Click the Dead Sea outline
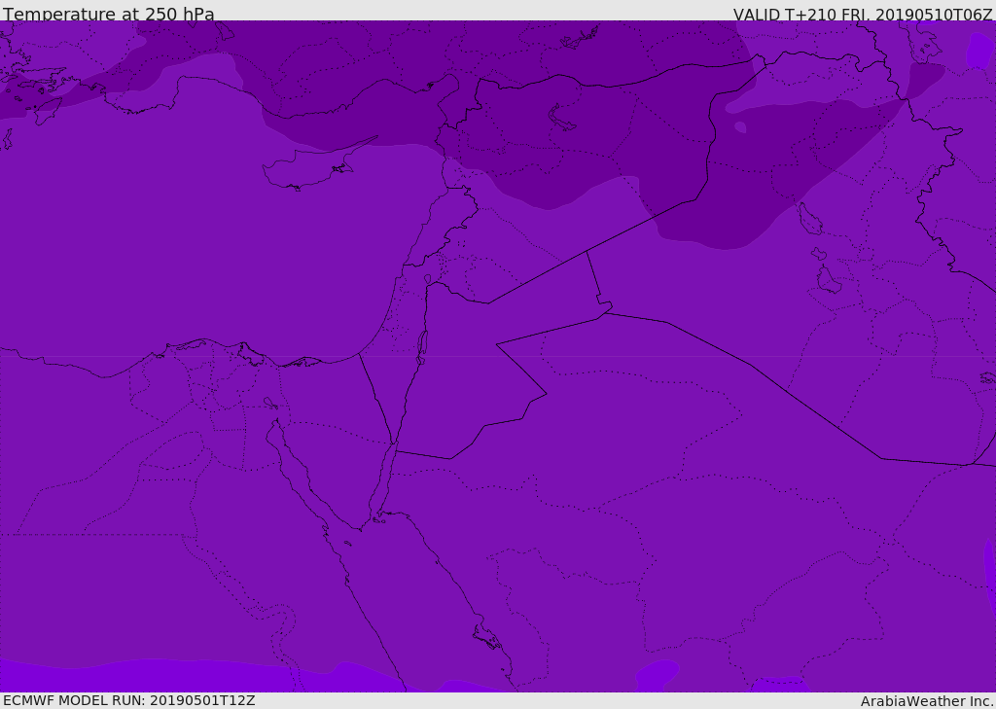Screen dimensions: 996x709 click(422, 345)
